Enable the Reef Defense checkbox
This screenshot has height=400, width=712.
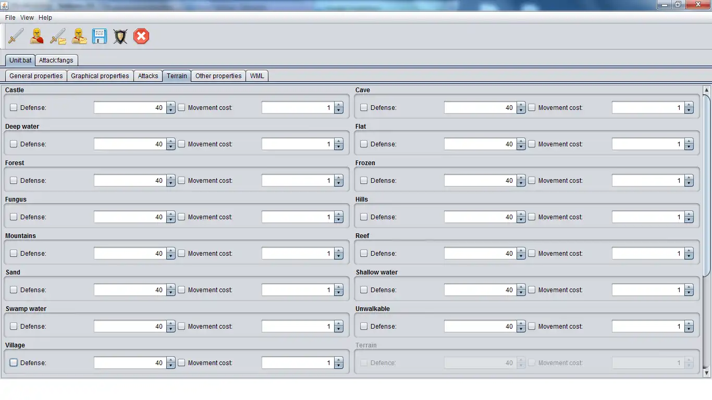tap(364, 254)
